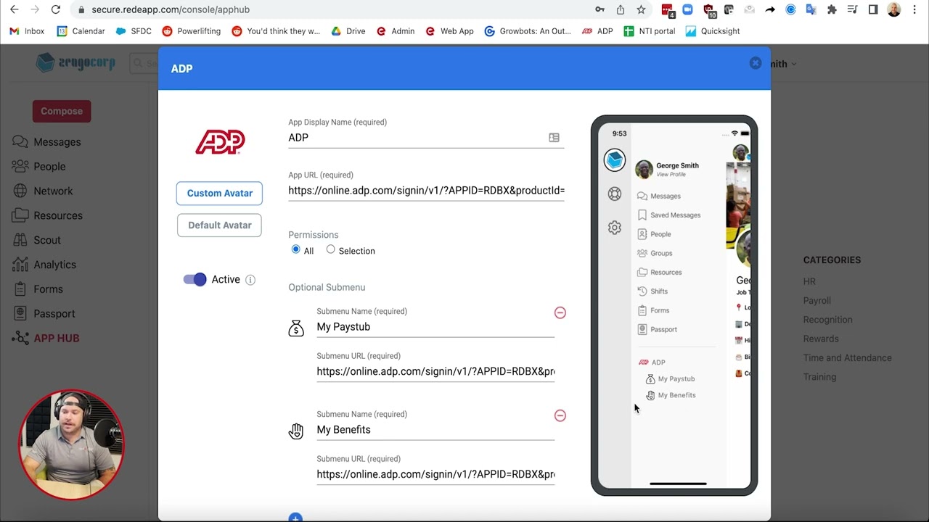This screenshot has height=522, width=929.
Task: Edit the My Benefits submenu name field
Action: point(435,430)
